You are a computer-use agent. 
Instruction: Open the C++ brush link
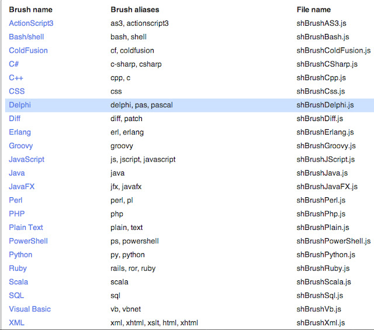(x=16, y=78)
